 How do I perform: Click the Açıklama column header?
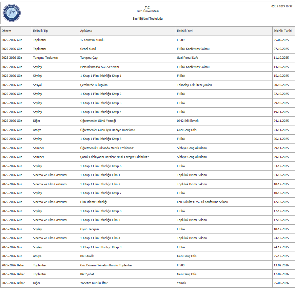click(x=86, y=31)
